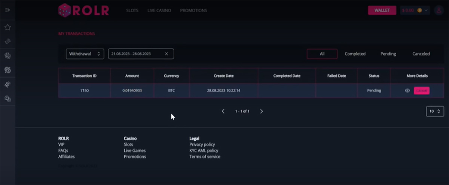Open the Terms of service link
449x185 pixels.
pos(205,157)
